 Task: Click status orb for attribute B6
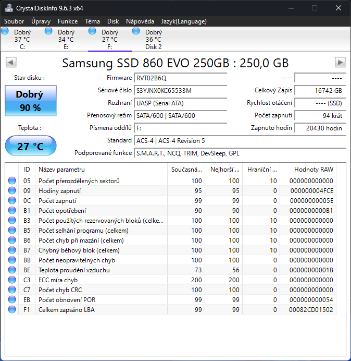[x=12, y=240]
